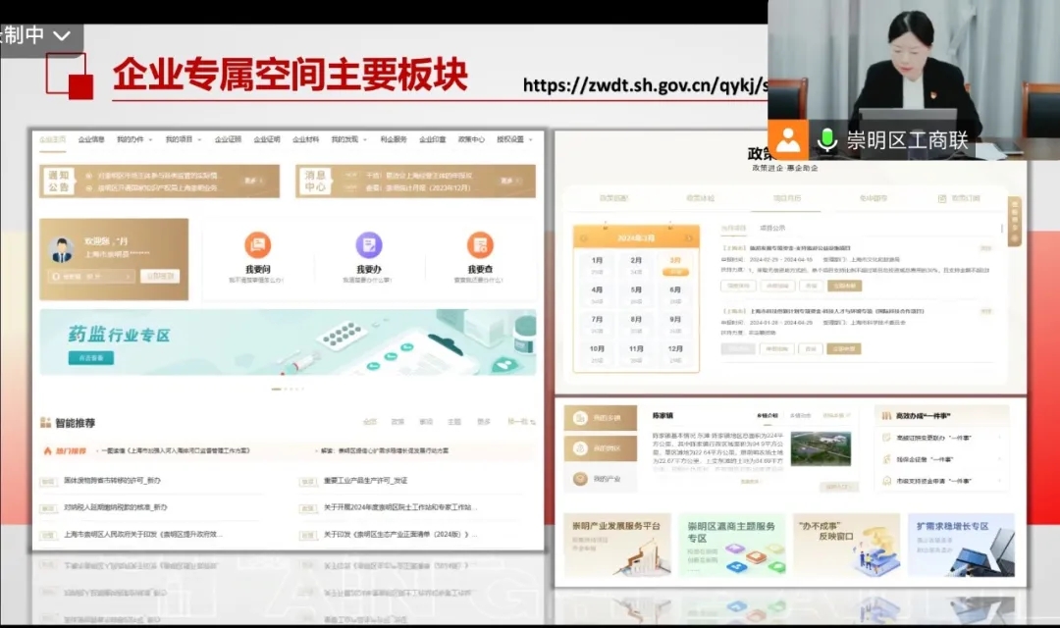Click the orange 我要问 icon
Viewport: 1060px width, 628px height.
tap(257, 245)
